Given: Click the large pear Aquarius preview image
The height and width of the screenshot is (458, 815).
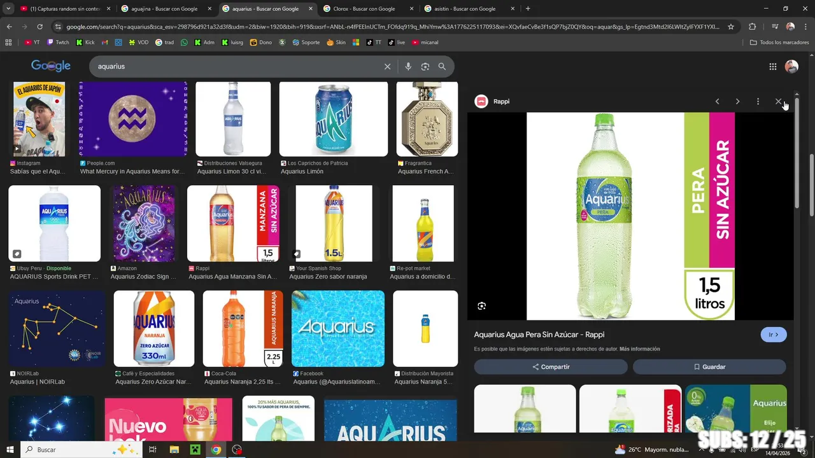Looking at the screenshot, I should (630, 216).
